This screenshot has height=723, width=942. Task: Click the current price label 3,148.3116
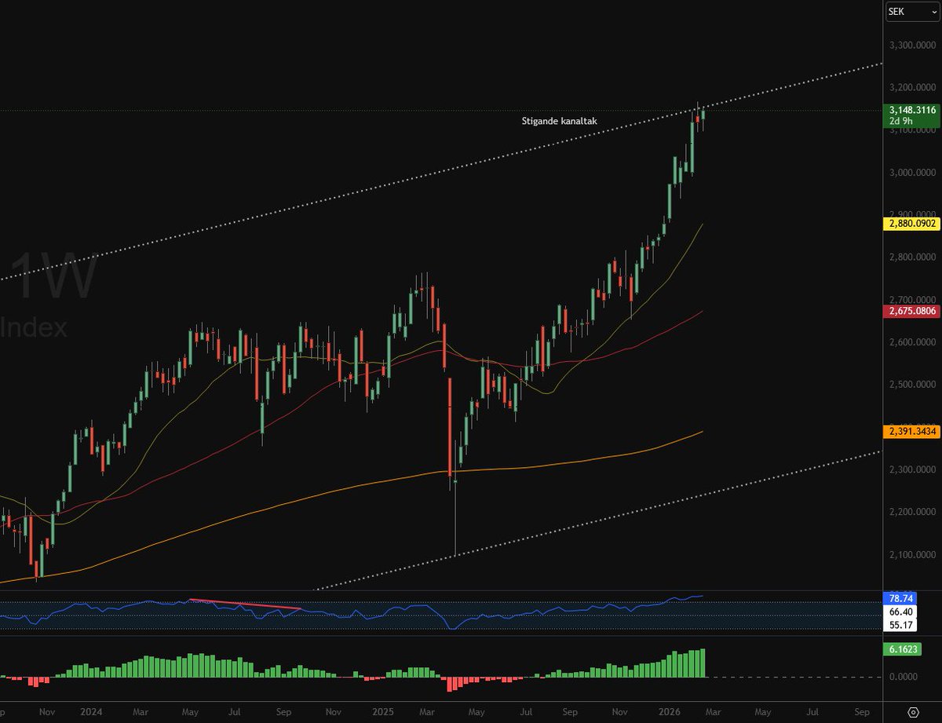(x=911, y=111)
